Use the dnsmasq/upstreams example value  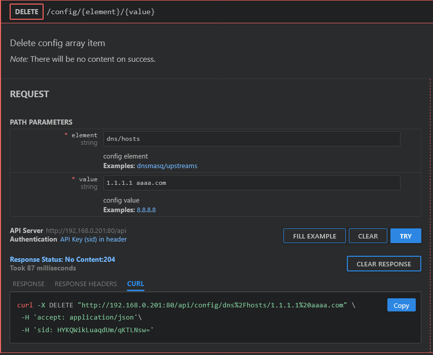[167, 166]
